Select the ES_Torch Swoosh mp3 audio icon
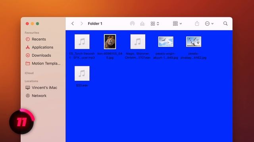 tap(82, 41)
